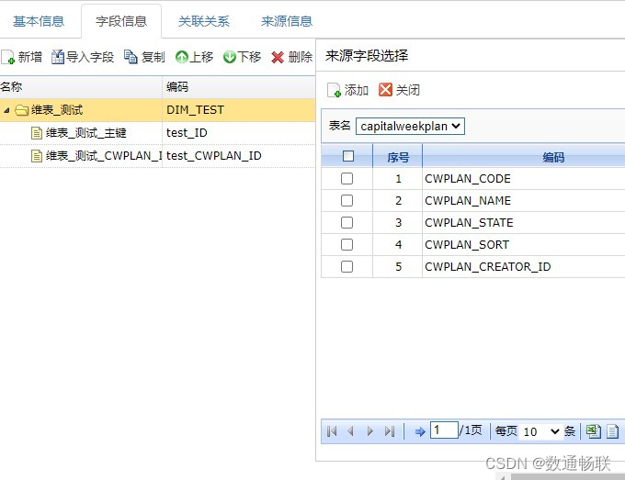Click the page number input field
The width and height of the screenshot is (625, 480).
point(444,430)
